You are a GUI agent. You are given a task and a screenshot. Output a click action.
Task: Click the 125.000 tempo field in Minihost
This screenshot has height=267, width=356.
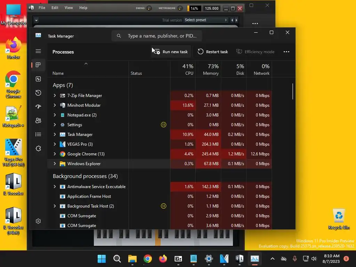point(212,8)
